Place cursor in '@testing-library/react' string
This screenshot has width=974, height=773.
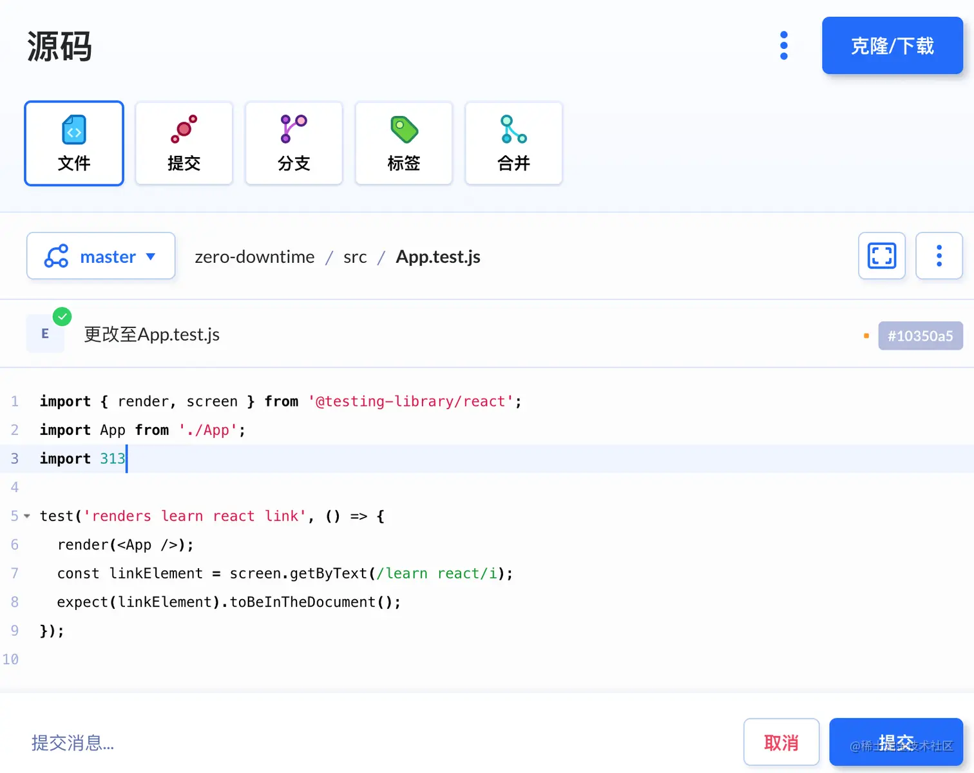click(x=411, y=401)
